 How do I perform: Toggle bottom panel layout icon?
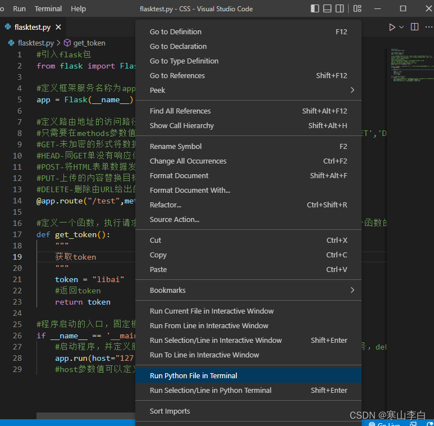pos(327,8)
